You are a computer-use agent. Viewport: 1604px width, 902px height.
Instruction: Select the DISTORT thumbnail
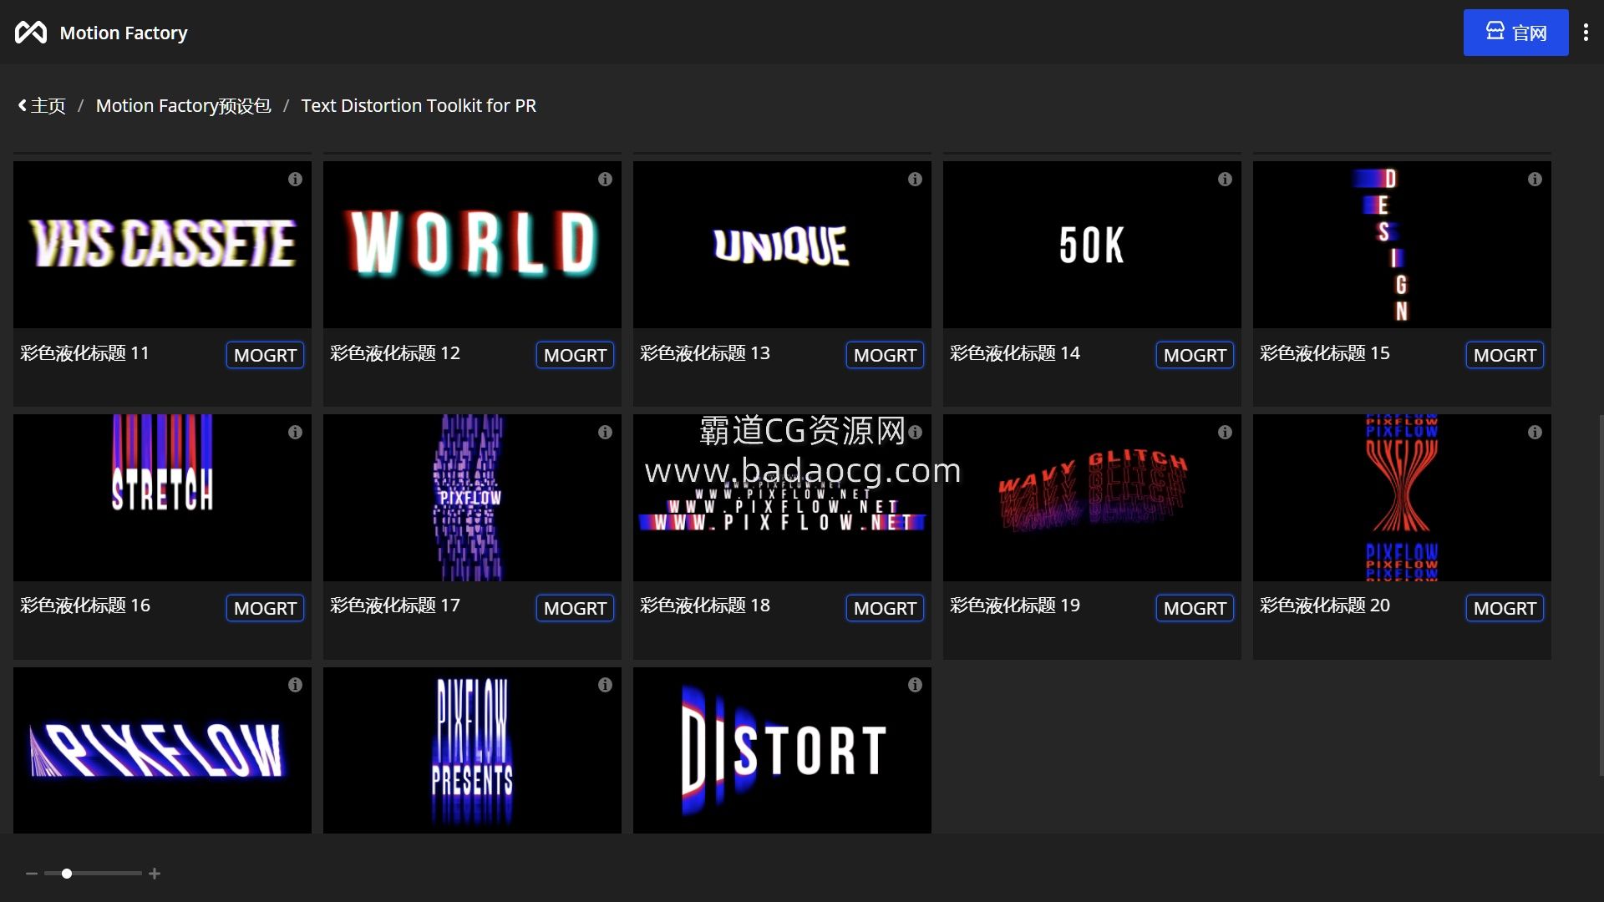tap(782, 750)
